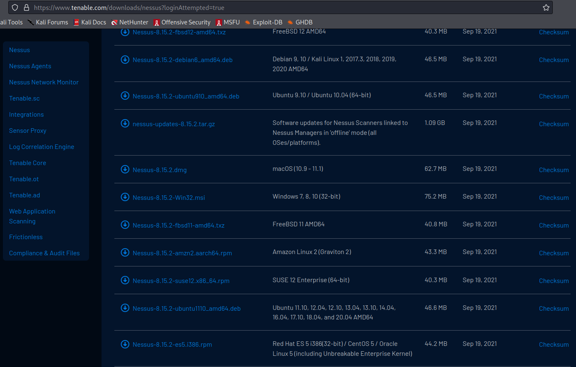This screenshot has width=576, height=367.
Task: Download Nessus-8.15.2-fbsd11-amd64.txz file link
Action: pyautogui.click(x=179, y=225)
